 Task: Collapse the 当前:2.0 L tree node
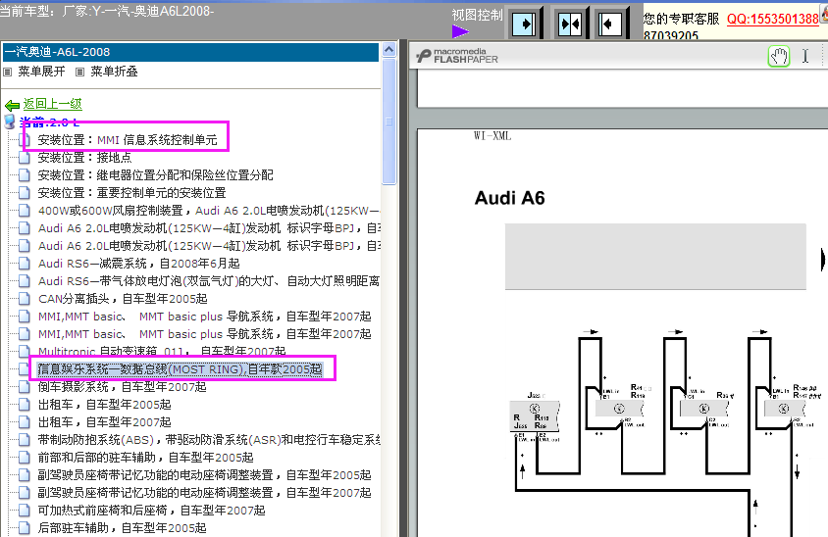[x=49, y=122]
